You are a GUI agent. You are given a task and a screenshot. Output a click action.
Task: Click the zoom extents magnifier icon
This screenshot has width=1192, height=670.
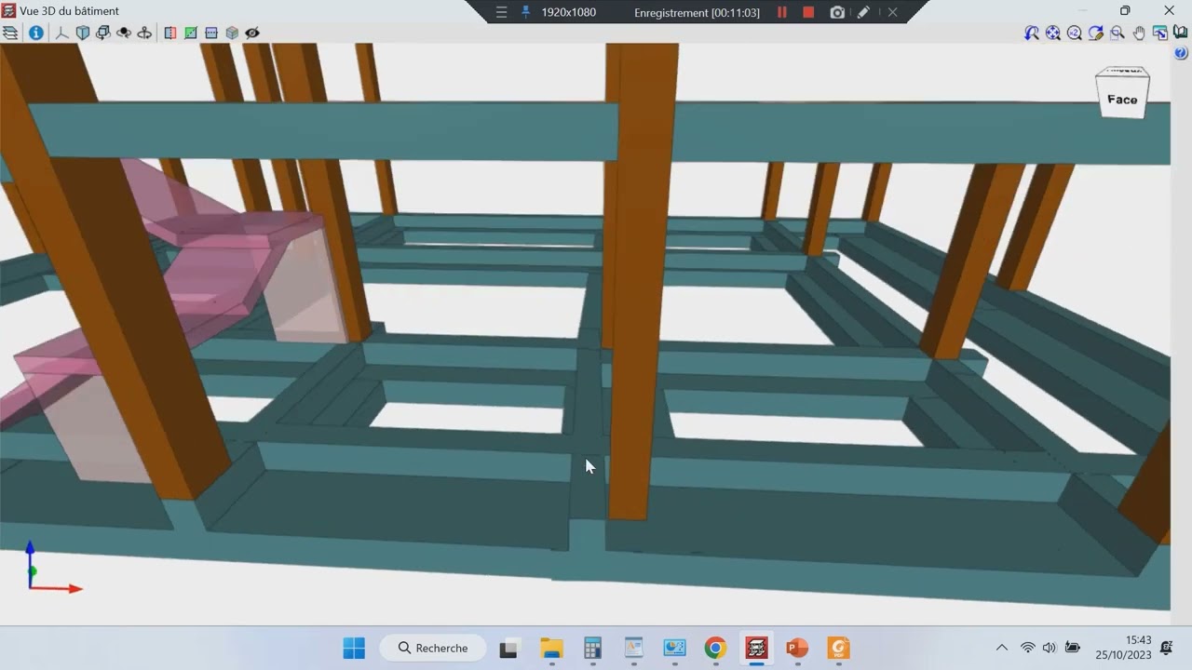[x=1053, y=33]
